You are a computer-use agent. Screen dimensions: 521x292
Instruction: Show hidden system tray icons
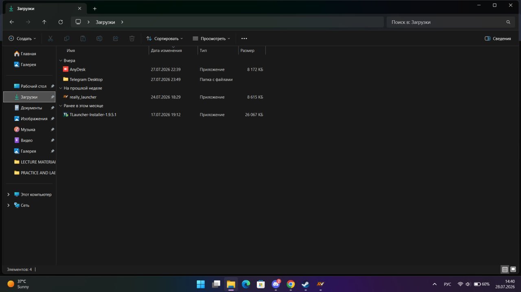tap(434, 284)
